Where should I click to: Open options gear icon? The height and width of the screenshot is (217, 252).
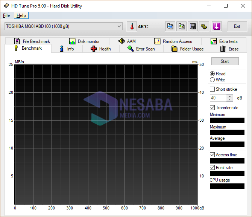tap(204, 26)
